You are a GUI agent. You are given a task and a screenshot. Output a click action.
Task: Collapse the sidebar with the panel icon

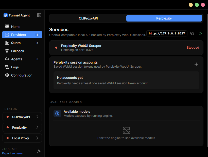(x=39, y=15)
